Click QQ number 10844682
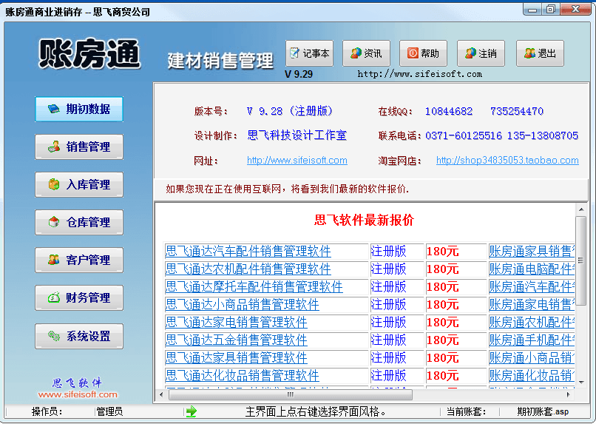 pyautogui.click(x=449, y=112)
